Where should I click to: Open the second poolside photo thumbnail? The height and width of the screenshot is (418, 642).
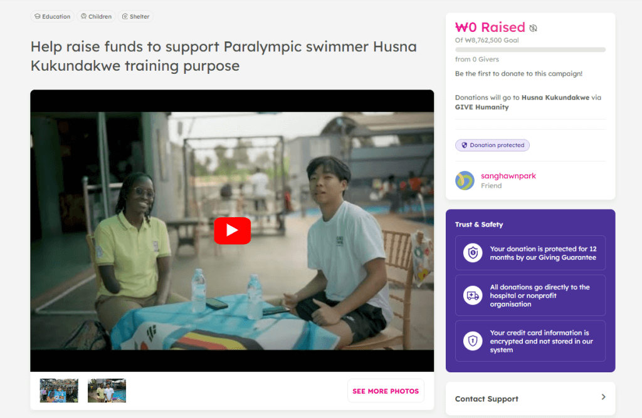107,390
